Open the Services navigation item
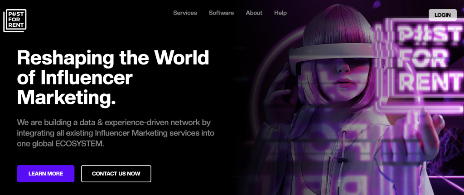This screenshot has height=195, width=464. point(185,13)
